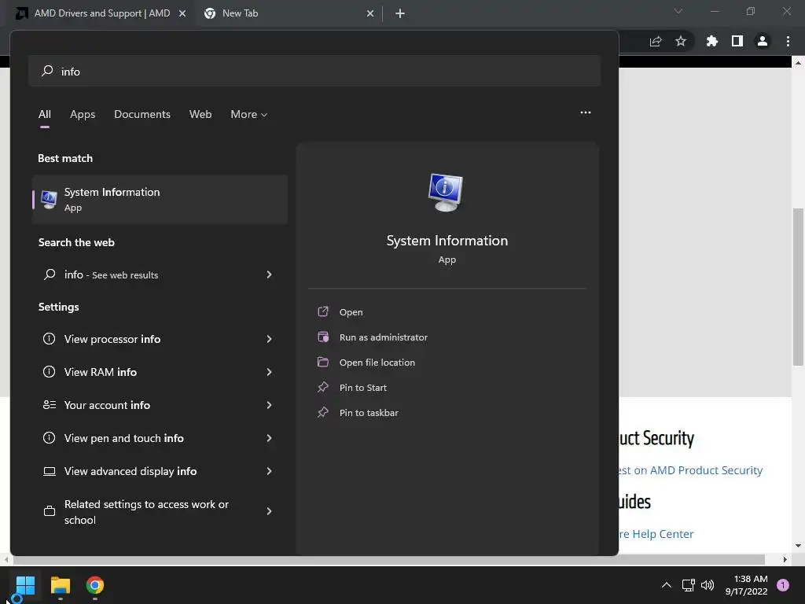Screen dimensions: 805x604
Task: Expand arrow next to work or school settings
Action: [x=269, y=511]
